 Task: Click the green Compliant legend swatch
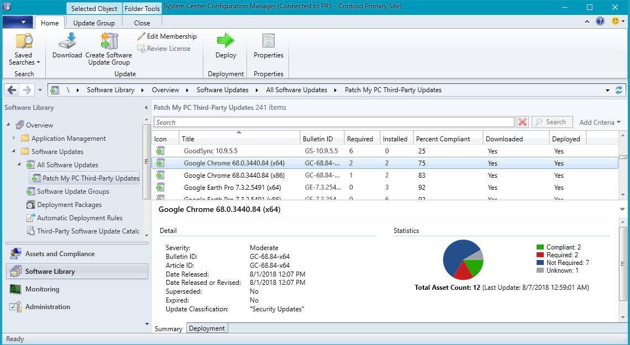tap(540, 247)
